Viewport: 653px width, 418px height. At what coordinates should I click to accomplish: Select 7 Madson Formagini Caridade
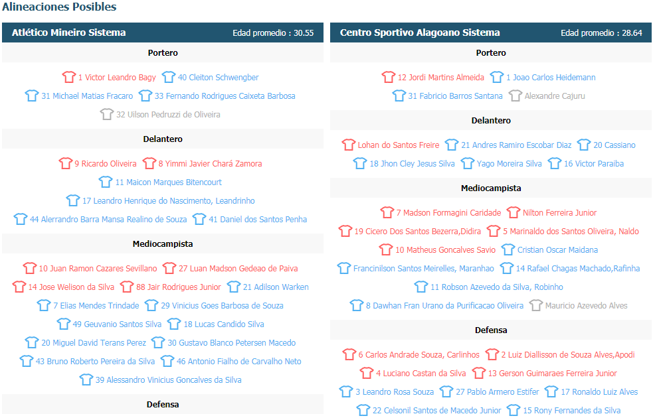[449, 212]
